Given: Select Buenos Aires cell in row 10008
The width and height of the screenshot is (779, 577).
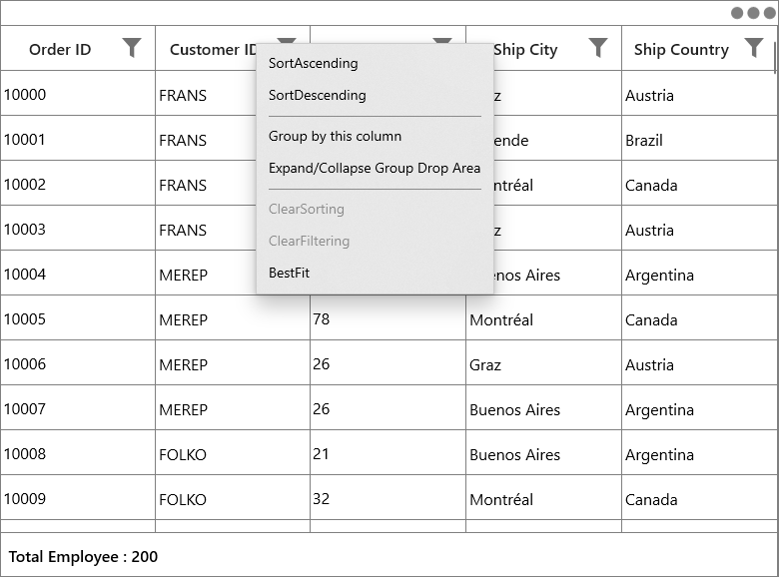Looking at the screenshot, I should pos(543,452).
